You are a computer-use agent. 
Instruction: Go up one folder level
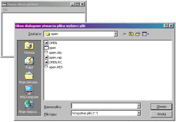point(131,34)
